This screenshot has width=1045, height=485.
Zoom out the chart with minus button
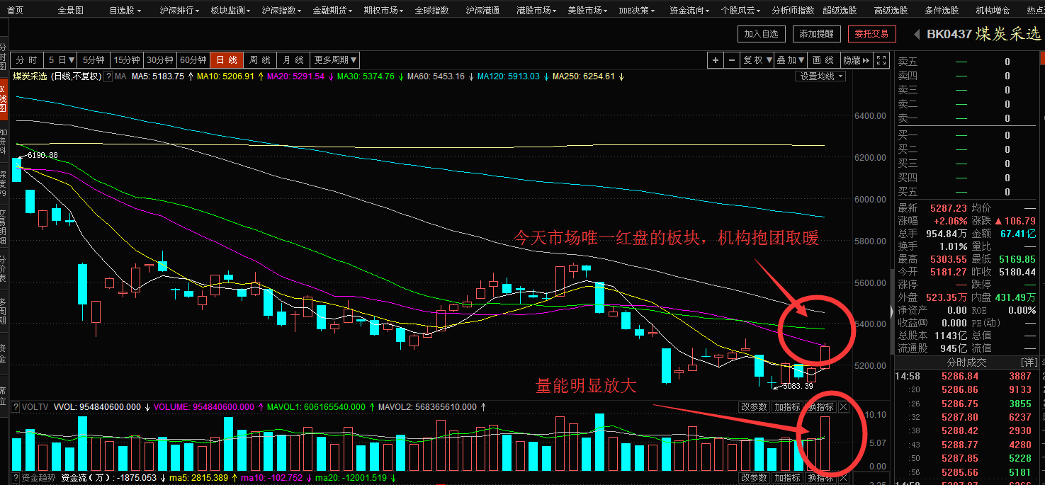731,60
